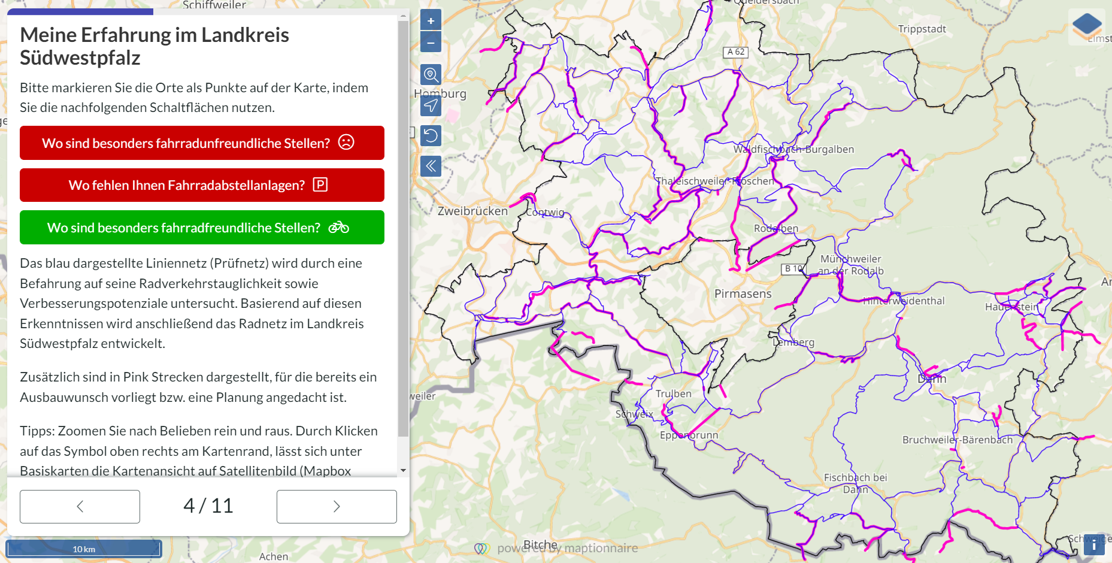Select 'Wo fehlen Ihnen Fahrradabstellanlagen?' button

point(202,185)
